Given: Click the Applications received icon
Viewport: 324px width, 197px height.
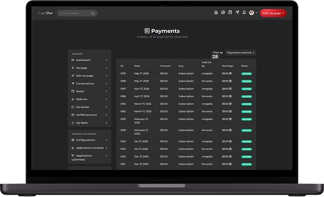Looking at the screenshot, I should pos(72,148).
